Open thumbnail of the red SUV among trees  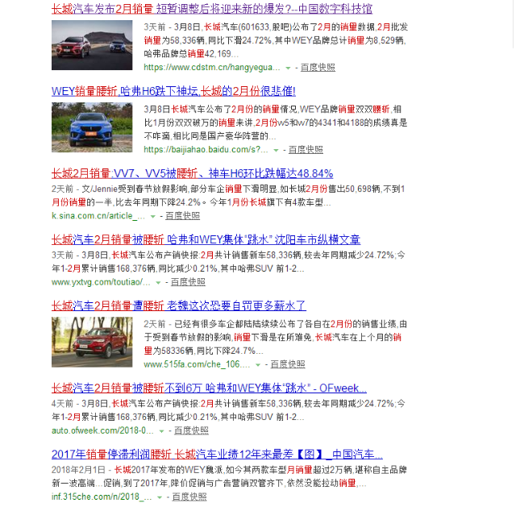(92, 342)
